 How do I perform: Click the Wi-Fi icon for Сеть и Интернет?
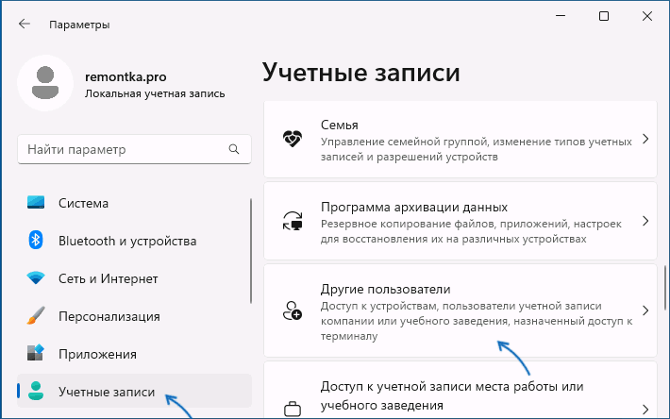(x=36, y=278)
